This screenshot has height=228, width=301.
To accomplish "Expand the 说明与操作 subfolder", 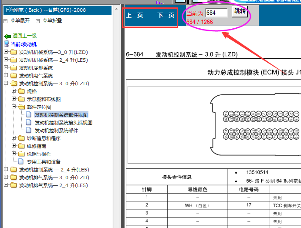I will [14, 154].
